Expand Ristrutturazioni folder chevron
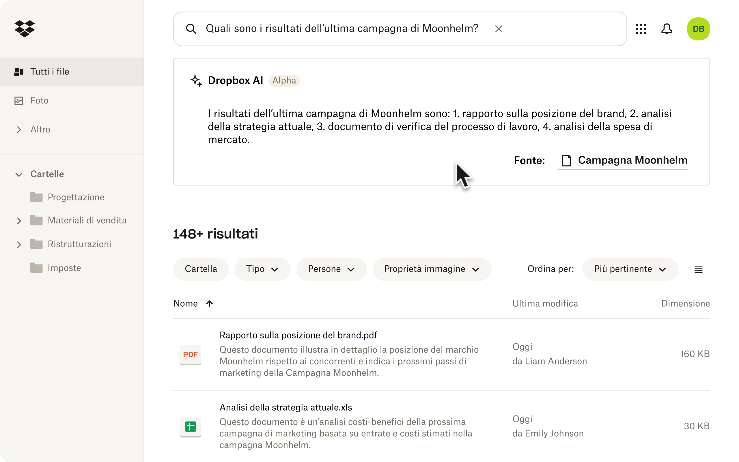The image size is (739, 462). 19,245
